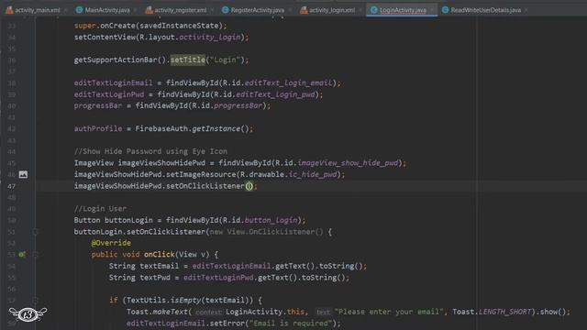Image resolution: width=587 pixels, height=330 pixels.
Task: Click authProfile variable on line 42
Action: click(x=98, y=128)
